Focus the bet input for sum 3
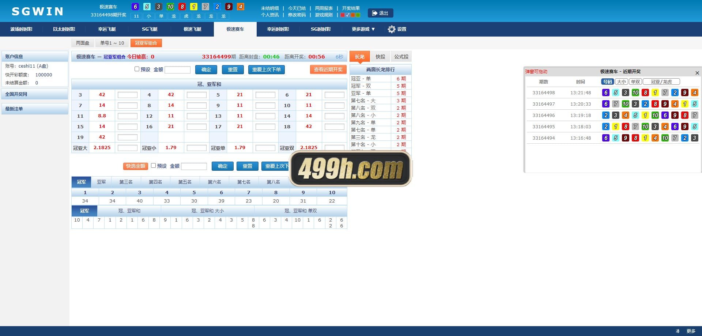Image resolution: width=702 pixels, height=336 pixels. [x=128, y=95]
